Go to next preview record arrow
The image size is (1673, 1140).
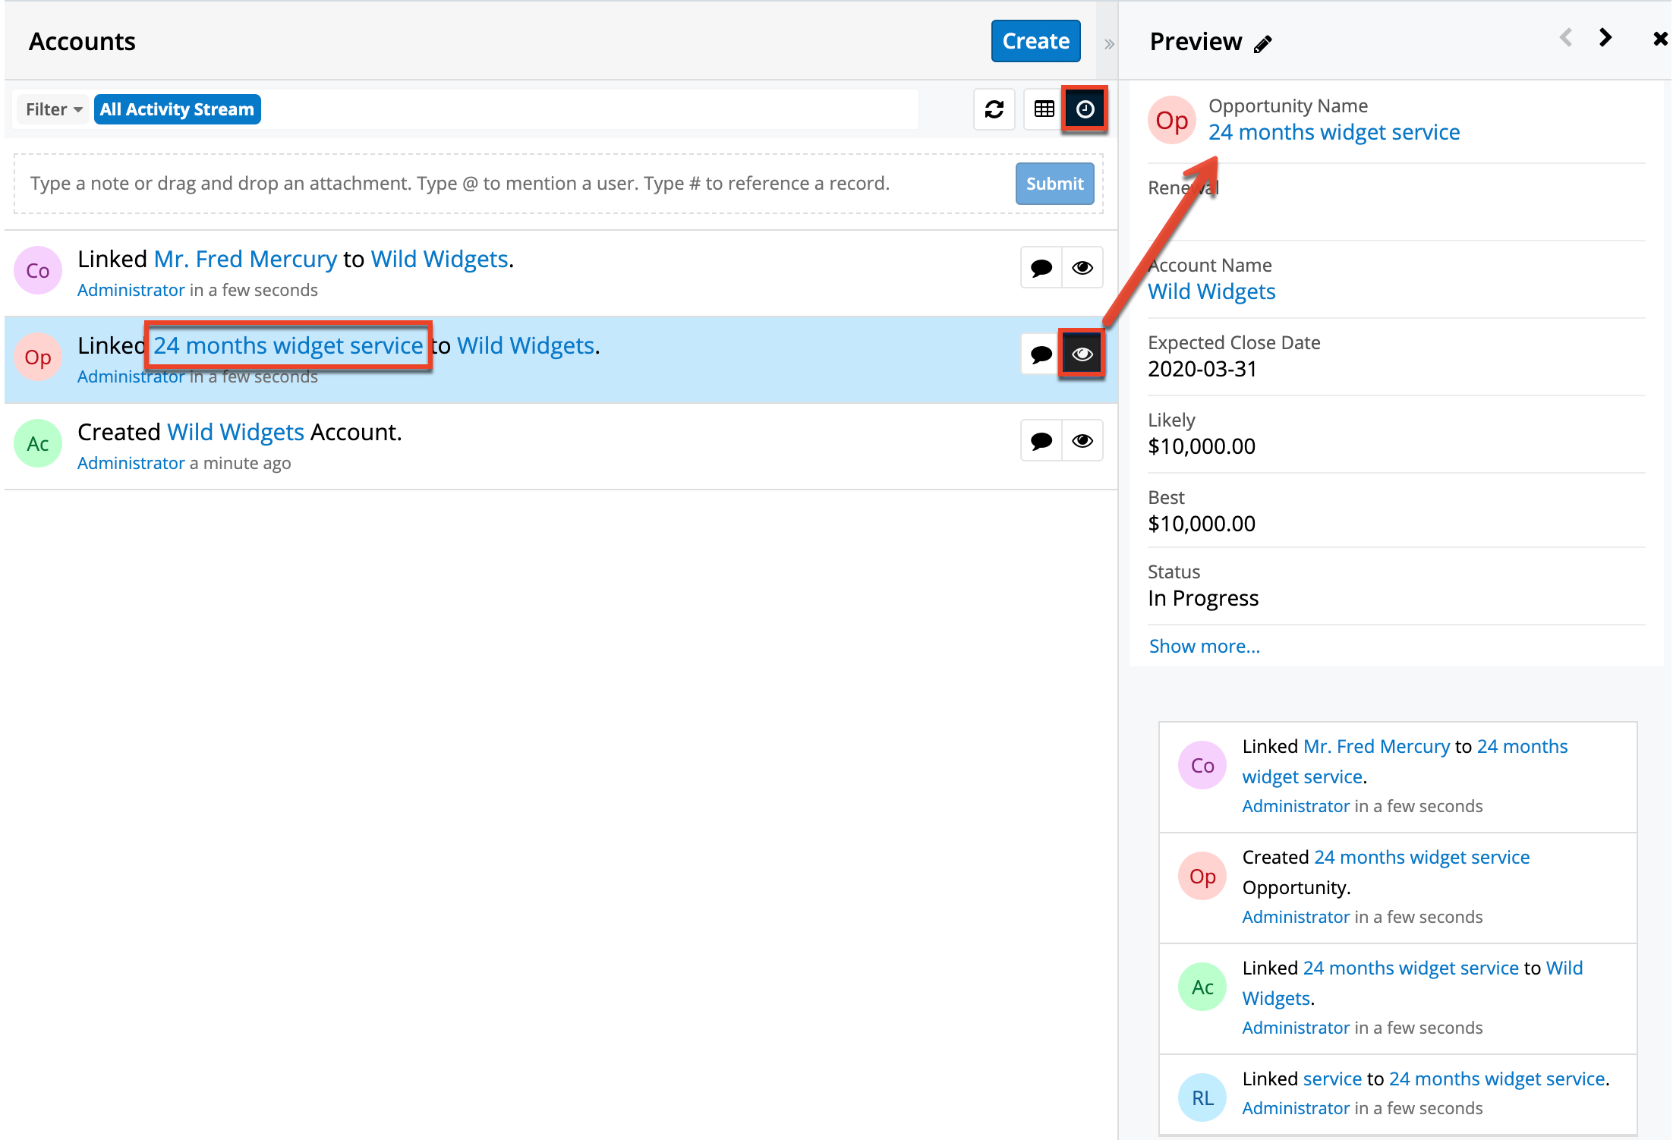(1605, 38)
